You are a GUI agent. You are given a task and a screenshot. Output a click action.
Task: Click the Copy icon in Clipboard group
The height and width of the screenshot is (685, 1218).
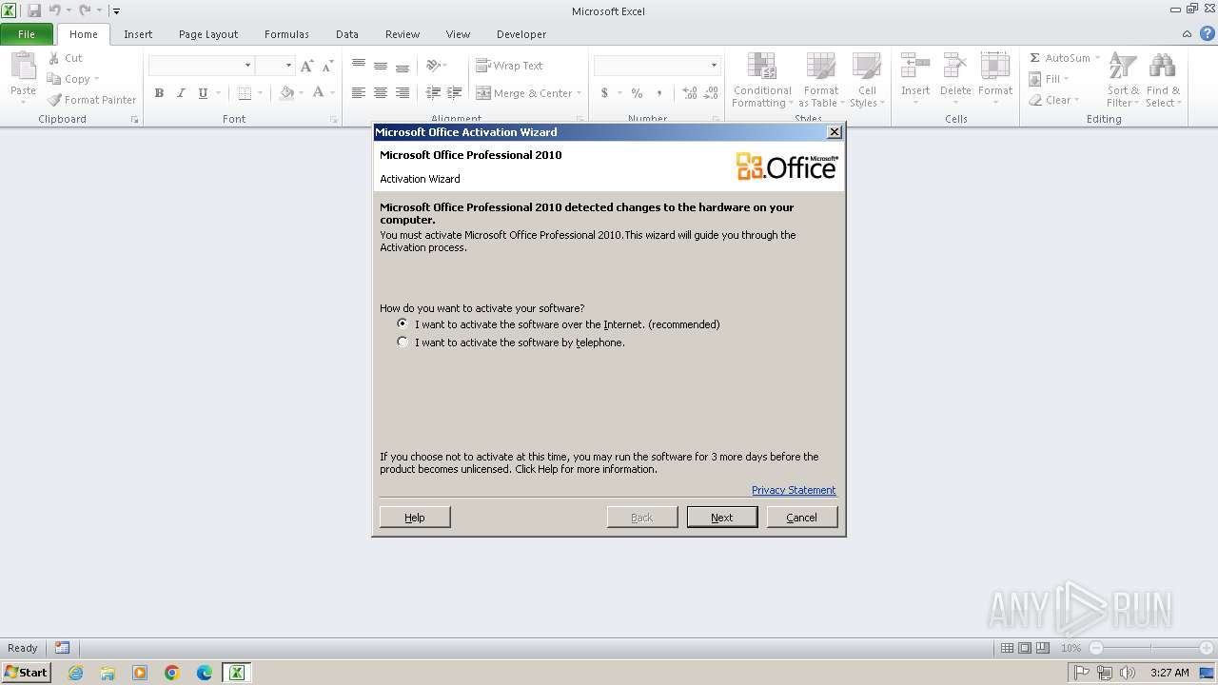pyautogui.click(x=54, y=79)
